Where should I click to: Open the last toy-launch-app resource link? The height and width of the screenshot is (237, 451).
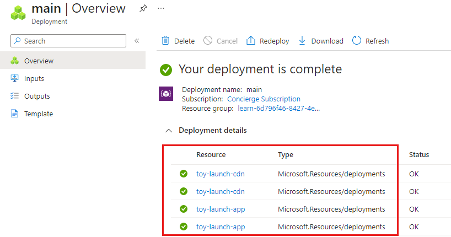pyautogui.click(x=221, y=227)
